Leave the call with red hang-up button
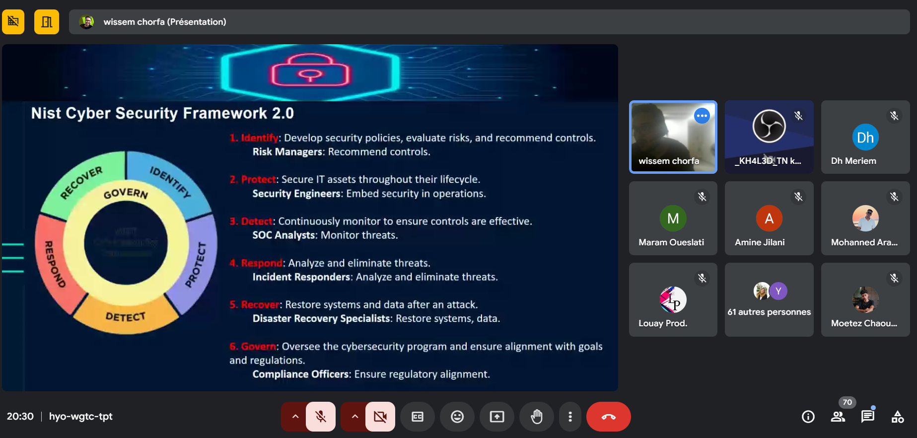 [609, 417]
